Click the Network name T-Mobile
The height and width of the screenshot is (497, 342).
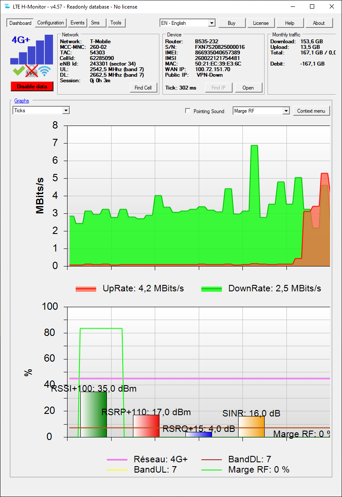[100, 41]
